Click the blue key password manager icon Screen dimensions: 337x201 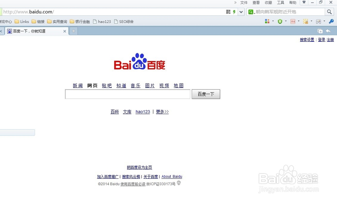pos(332,21)
